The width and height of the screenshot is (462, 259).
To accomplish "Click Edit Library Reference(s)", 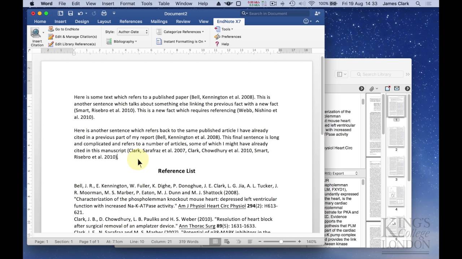I will point(75,44).
